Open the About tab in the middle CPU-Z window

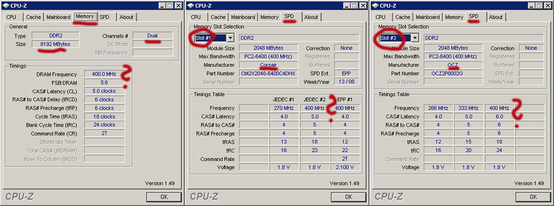click(311, 17)
